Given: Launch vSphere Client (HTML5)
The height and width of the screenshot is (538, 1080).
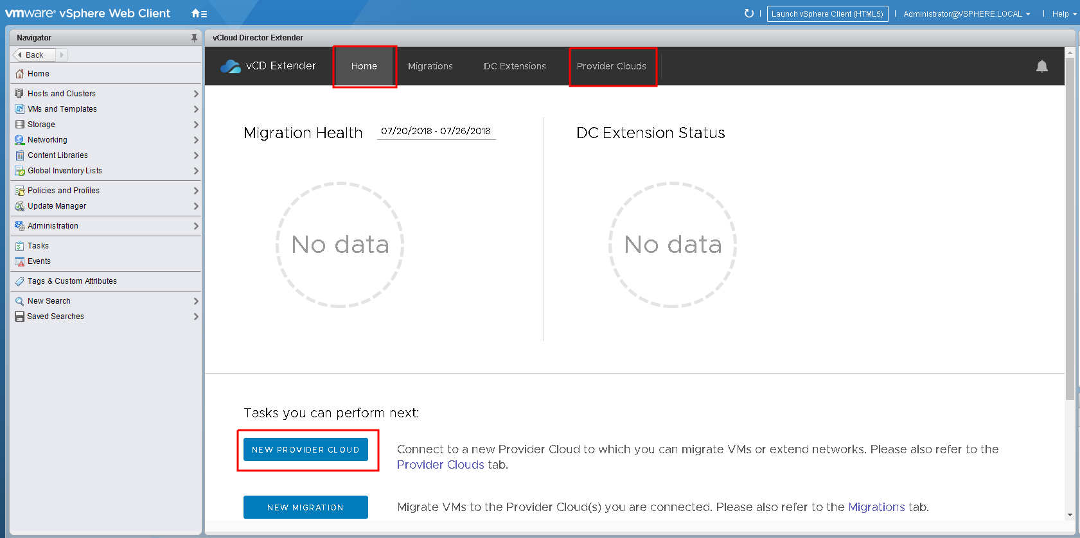Looking at the screenshot, I should [x=828, y=13].
